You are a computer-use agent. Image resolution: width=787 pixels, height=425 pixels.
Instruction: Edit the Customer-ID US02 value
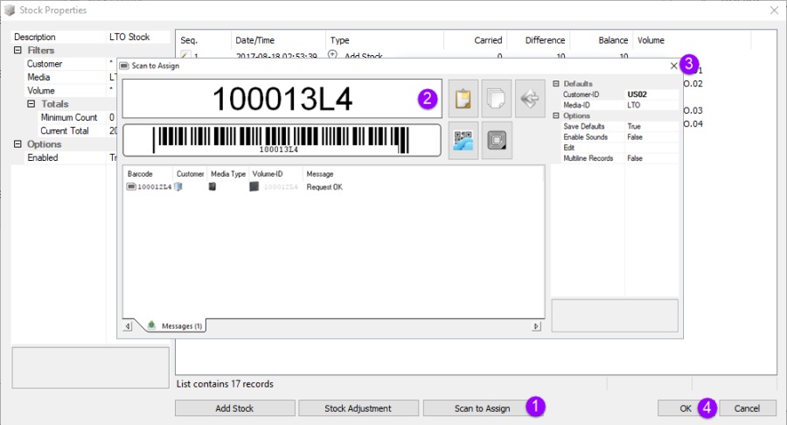click(651, 94)
